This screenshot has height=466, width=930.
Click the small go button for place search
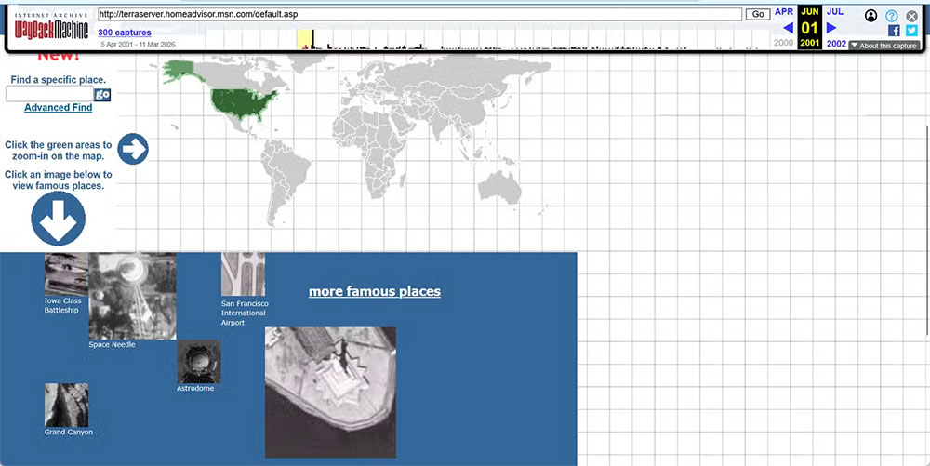(x=102, y=94)
